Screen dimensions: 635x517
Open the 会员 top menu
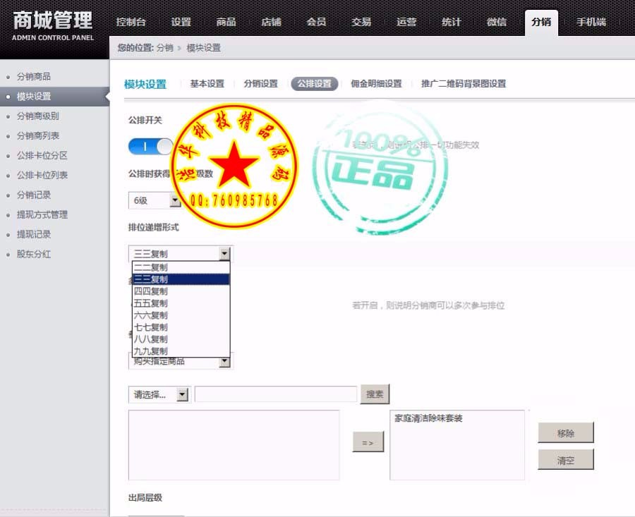tap(316, 22)
